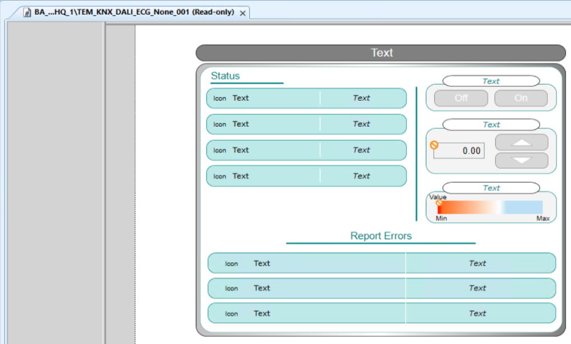The width and height of the screenshot is (571, 344).
Task: Click the Icon placeholder in second Status row
Action: tap(220, 124)
